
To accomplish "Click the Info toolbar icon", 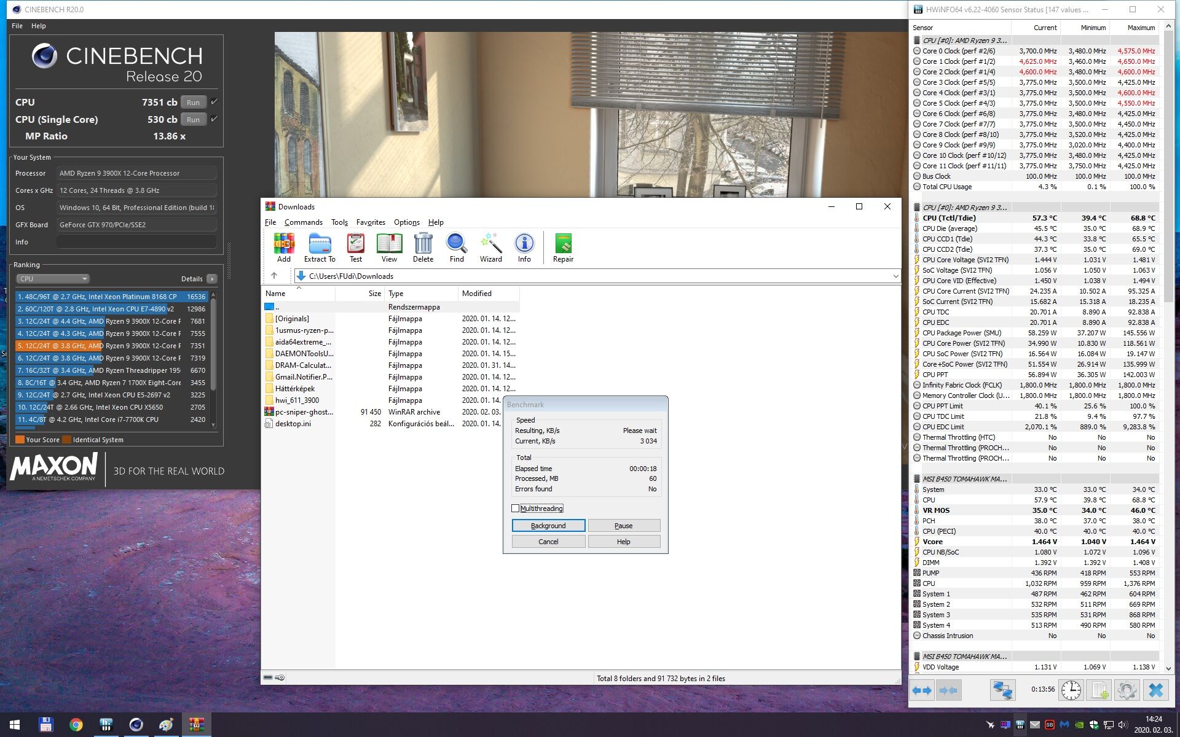I will pyautogui.click(x=524, y=248).
